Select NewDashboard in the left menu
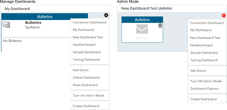 pos(84,45)
